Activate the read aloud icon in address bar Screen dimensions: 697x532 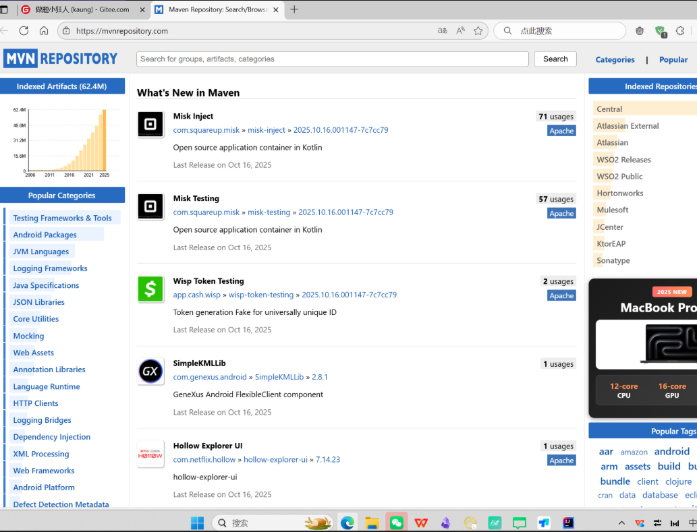[x=461, y=30]
